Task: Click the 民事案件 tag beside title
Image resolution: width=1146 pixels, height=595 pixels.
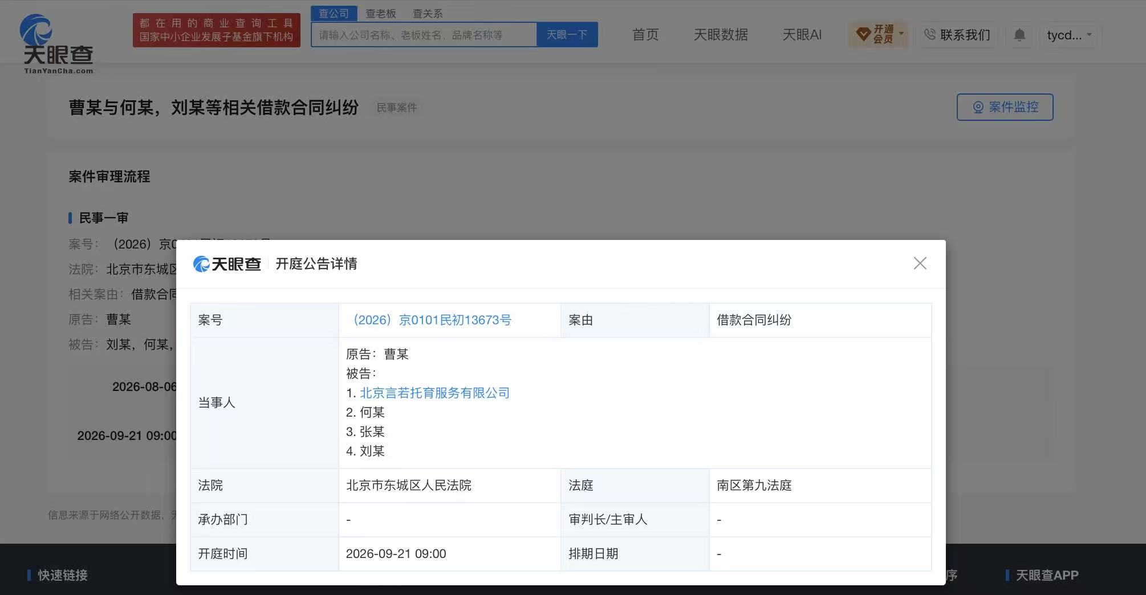Action: click(397, 108)
